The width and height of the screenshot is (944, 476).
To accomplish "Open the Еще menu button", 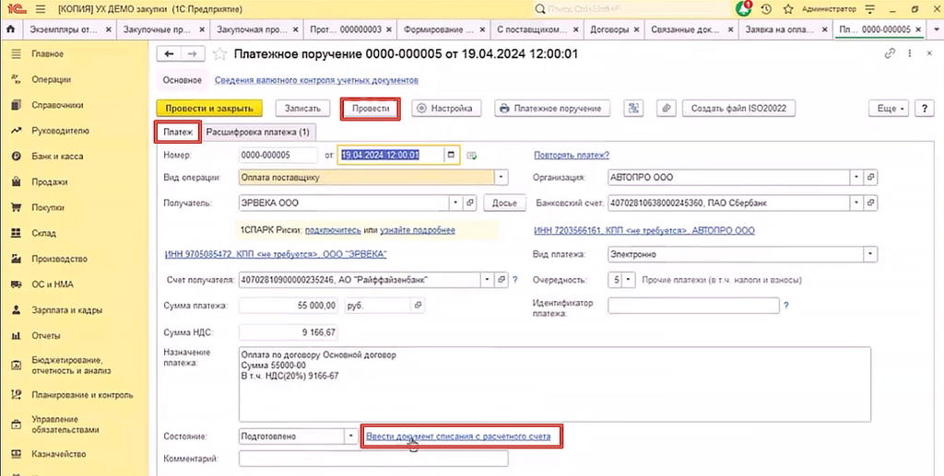I will tap(888, 109).
